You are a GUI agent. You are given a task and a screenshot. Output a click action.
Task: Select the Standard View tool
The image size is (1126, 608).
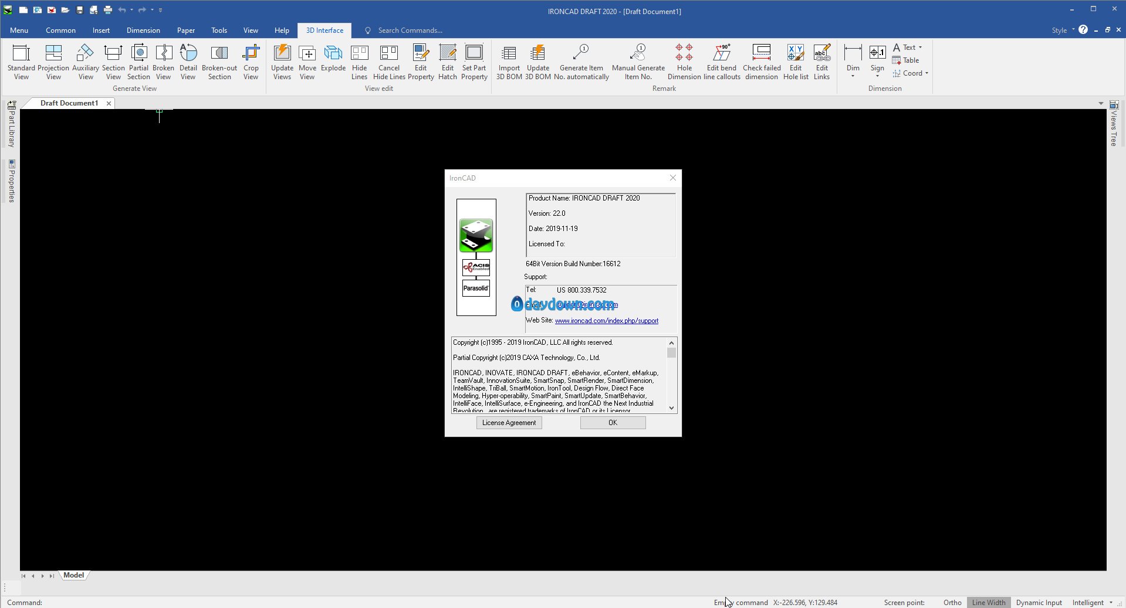21,62
